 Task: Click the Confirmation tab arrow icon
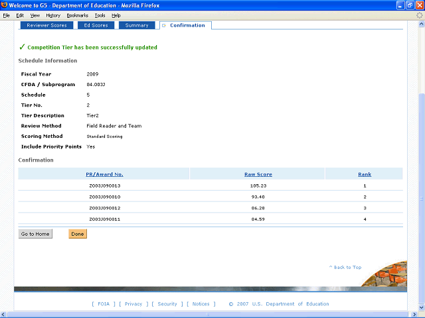(164, 25)
